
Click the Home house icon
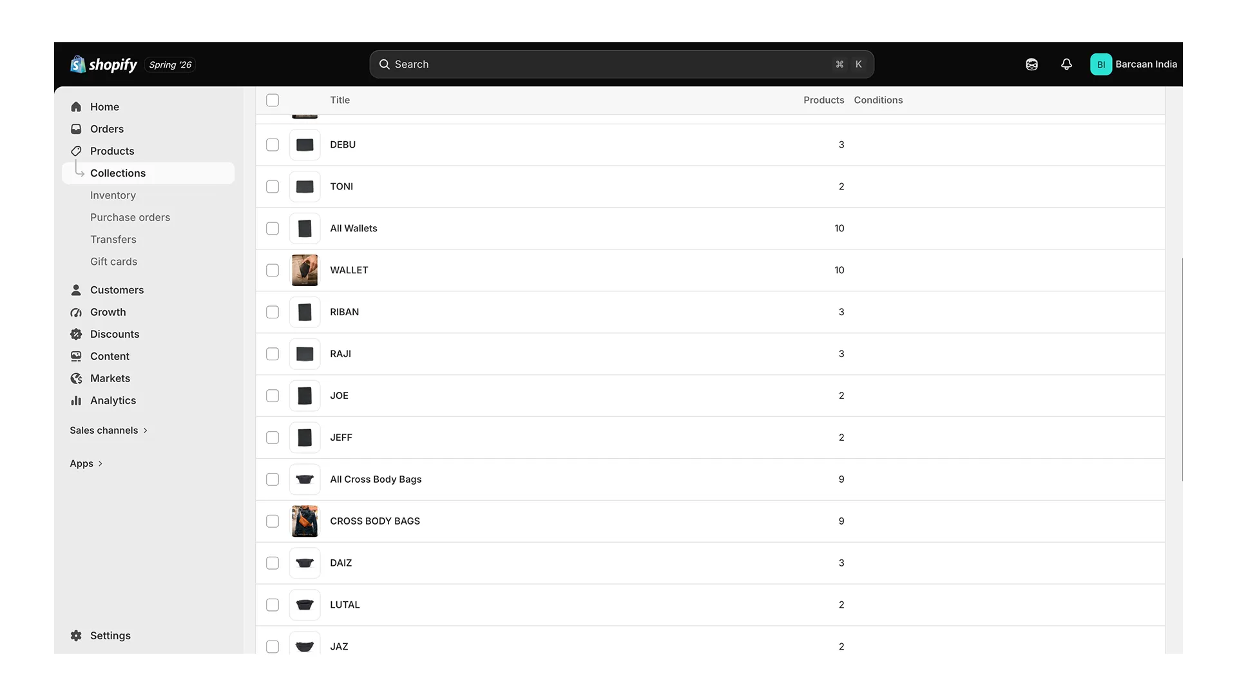(x=76, y=107)
